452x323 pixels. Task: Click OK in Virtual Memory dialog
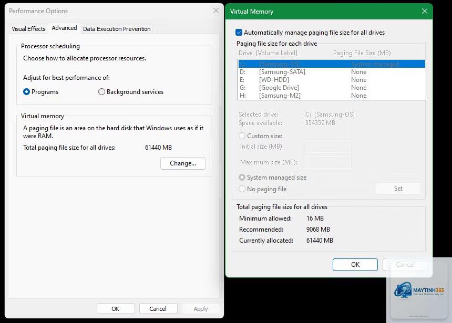(x=355, y=265)
